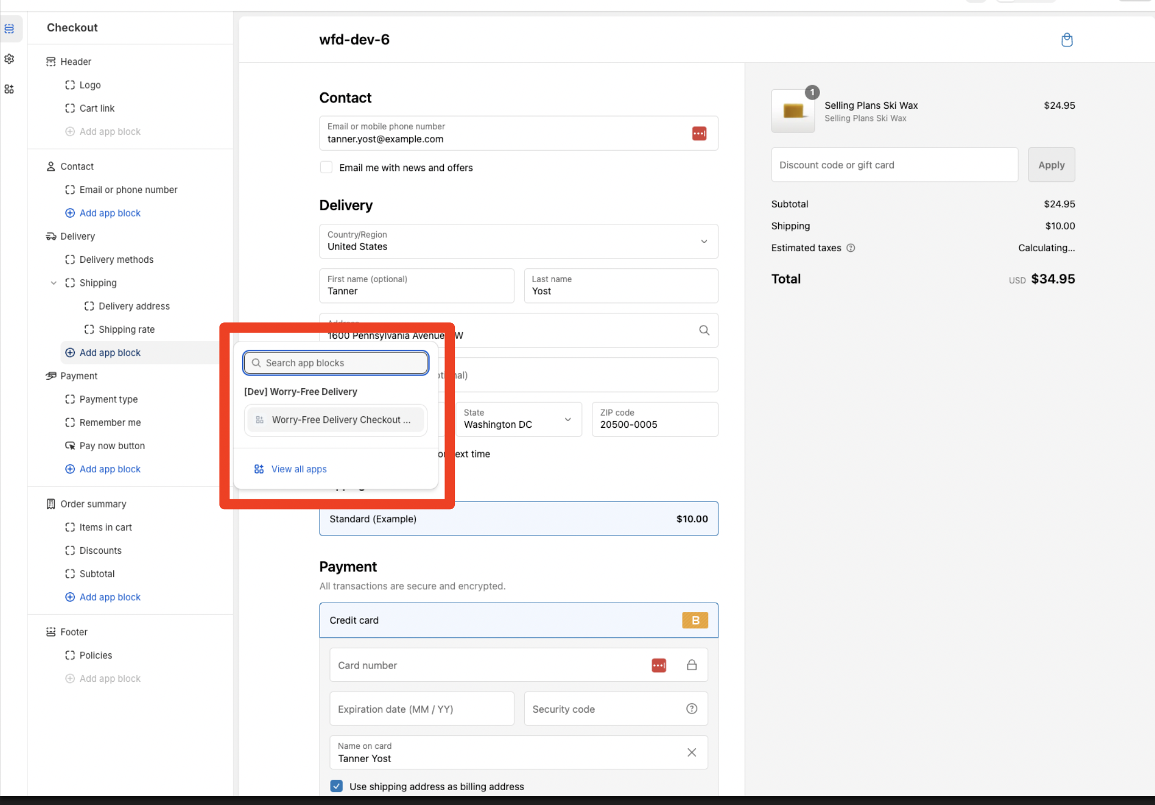Open the settings gear in left rail

point(9,59)
